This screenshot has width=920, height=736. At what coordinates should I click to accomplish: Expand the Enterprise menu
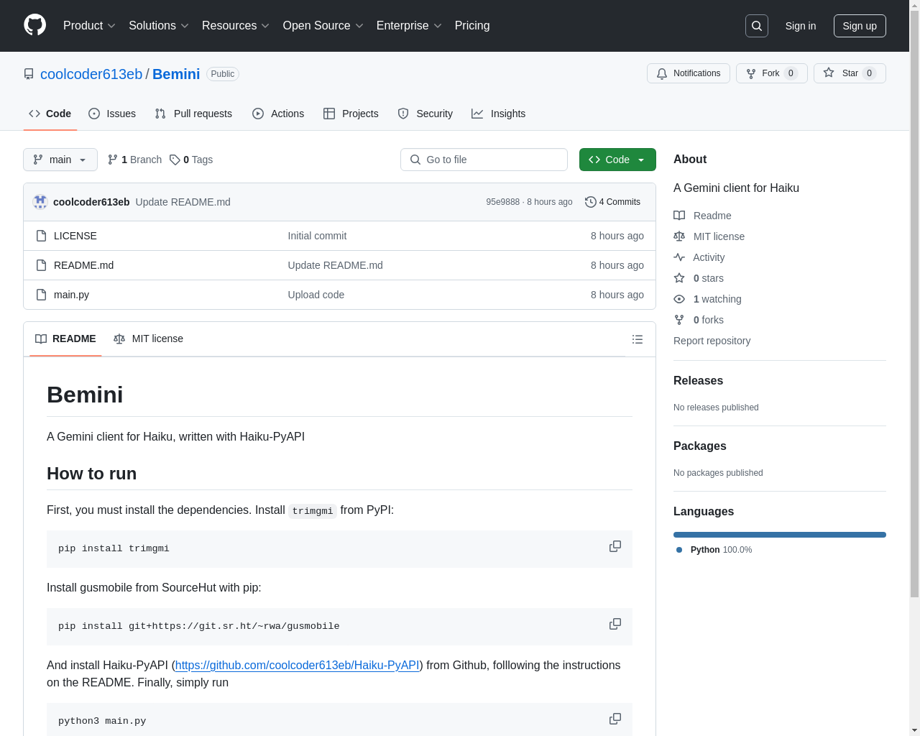tap(409, 26)
